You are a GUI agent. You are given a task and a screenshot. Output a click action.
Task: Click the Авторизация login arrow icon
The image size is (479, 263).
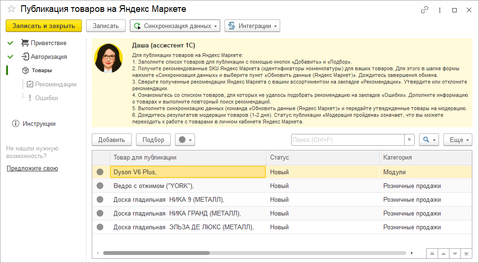(x=25, y=56)
